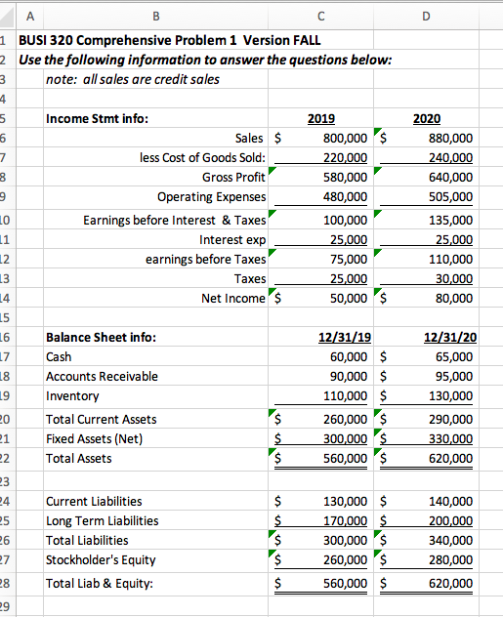Click the 12/31/19 Cash cell 60,000
Viewport: 503px width, 617px height.
pyautogui.click(x=320, y=357)
